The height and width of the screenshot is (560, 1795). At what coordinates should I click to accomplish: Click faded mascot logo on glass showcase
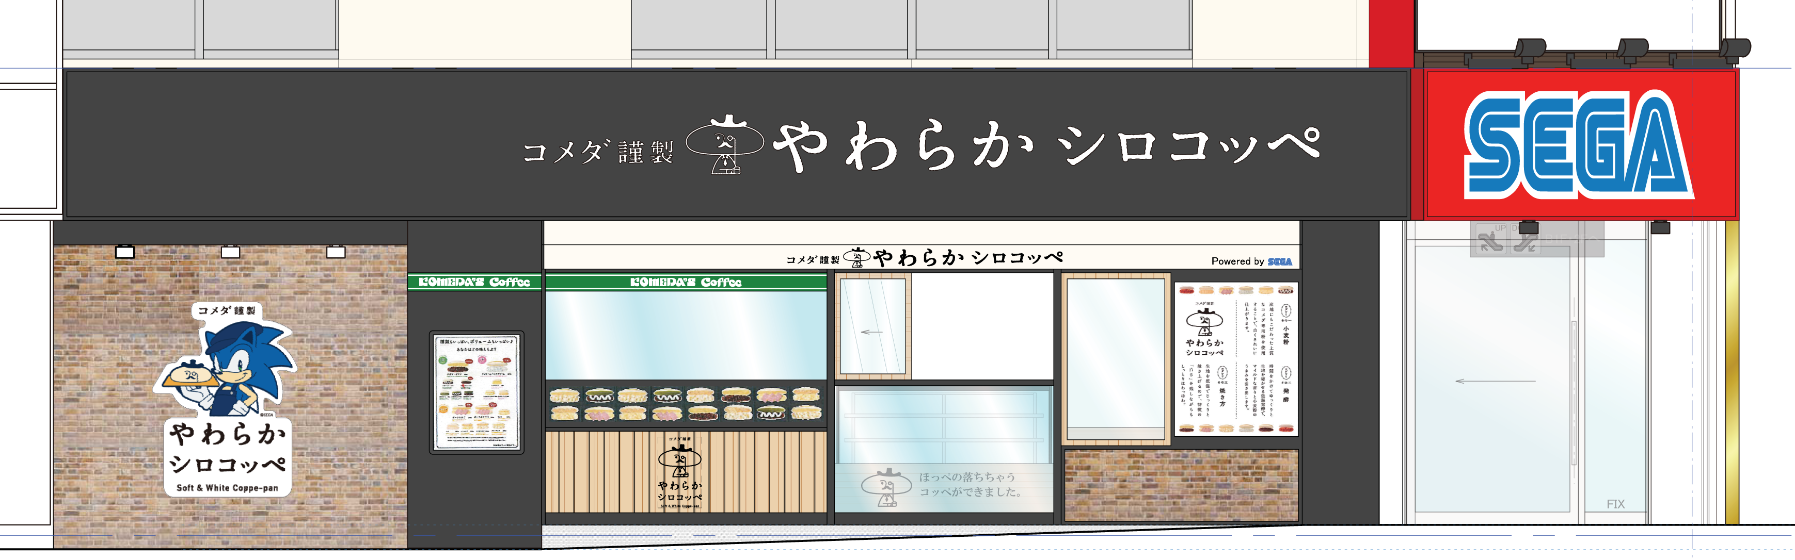click(886, 486)
